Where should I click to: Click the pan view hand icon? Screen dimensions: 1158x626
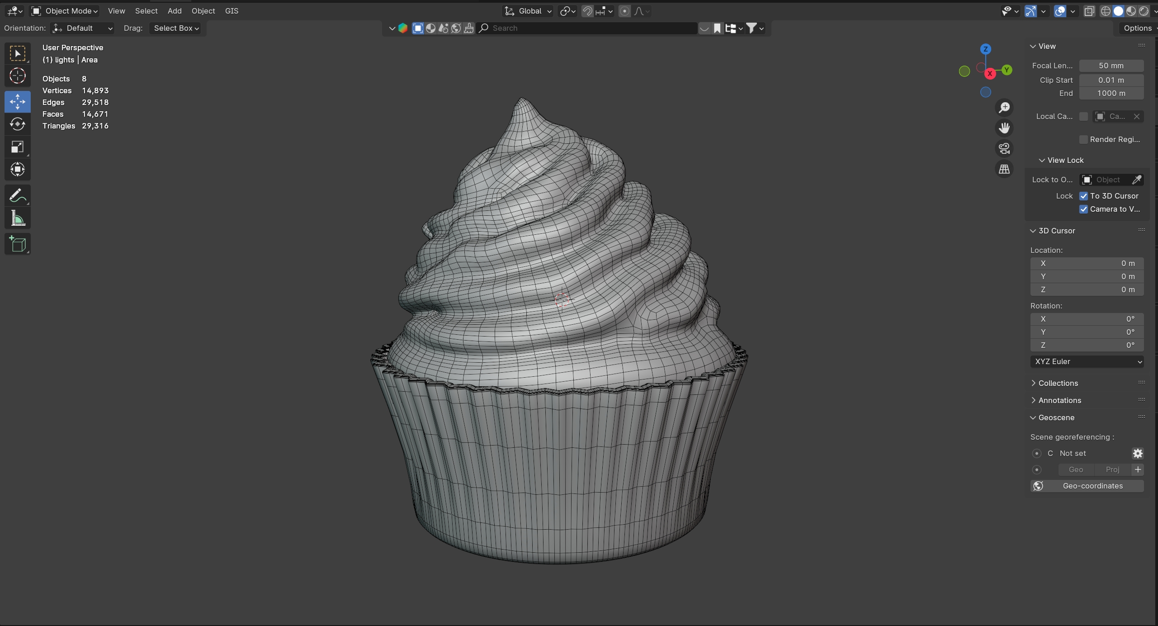[1004, 128]
